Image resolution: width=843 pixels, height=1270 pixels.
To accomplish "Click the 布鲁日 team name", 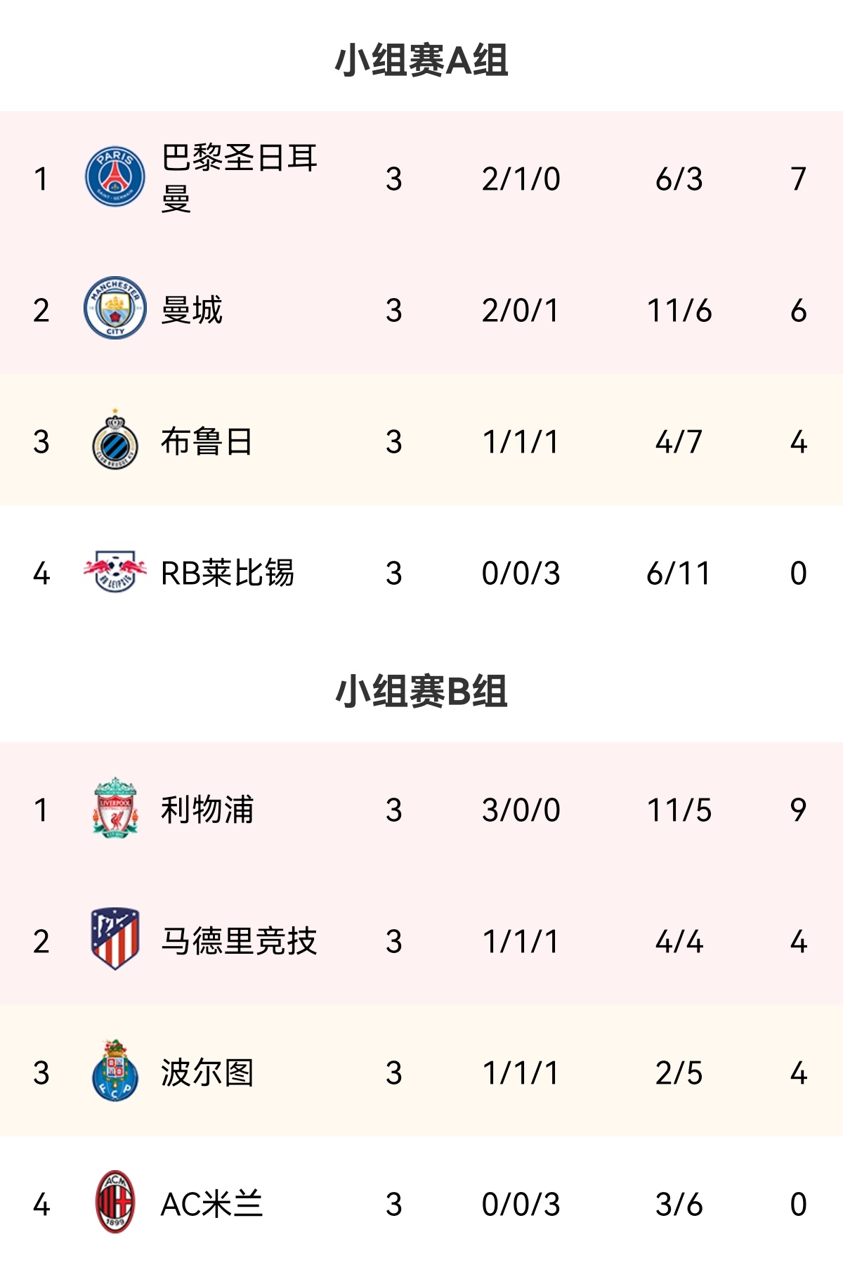I will pyautogui.click(x=207, y=441).
